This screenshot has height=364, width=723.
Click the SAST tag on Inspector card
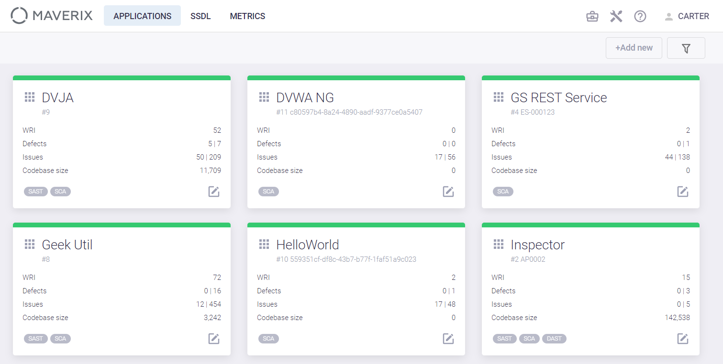click(x=505, y=339)
